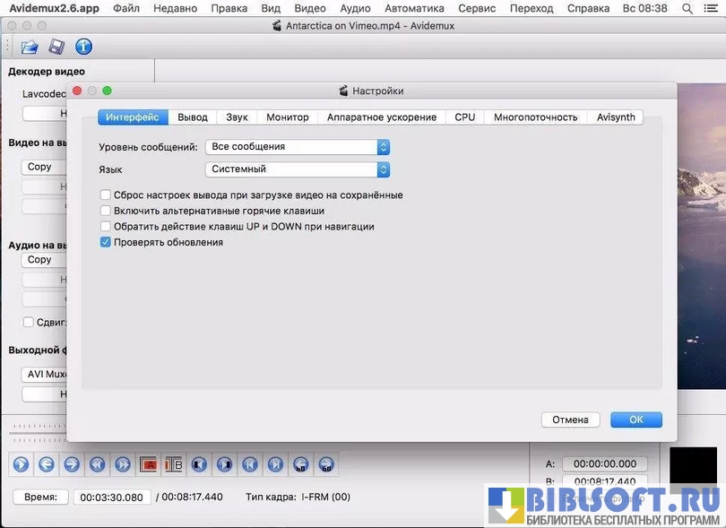Image resolution: width=726 pixels, height=528 pixels.
Task: Click the Save video floppy disk icon
Action: pyautogui.click(x=56, y=47)
